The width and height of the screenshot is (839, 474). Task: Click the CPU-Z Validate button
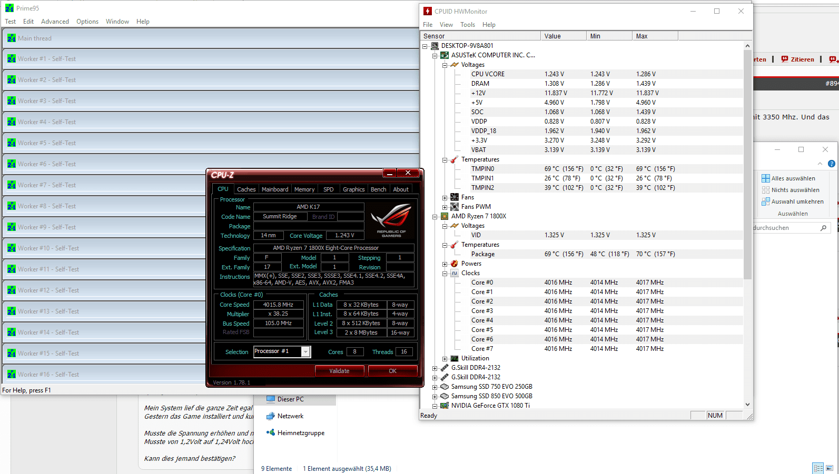[x=339, y=371]
